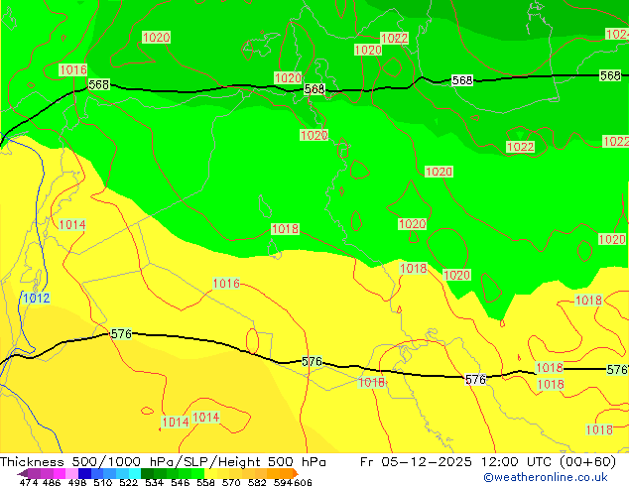Click the cyan legend swatch above 522
Screen dimensions: 629x486
[x=135, y=473]
